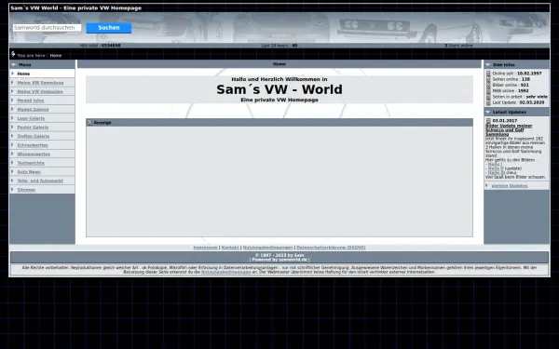The width and height of the screenshot is (559, 349).
Task: Click the arrow icon beside Auto News
Action: pos(12,171)
